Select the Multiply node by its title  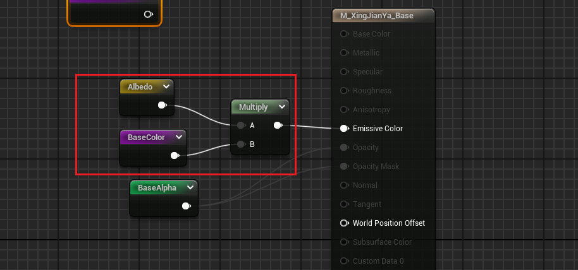pyautogui.click(x=253, y=107)
